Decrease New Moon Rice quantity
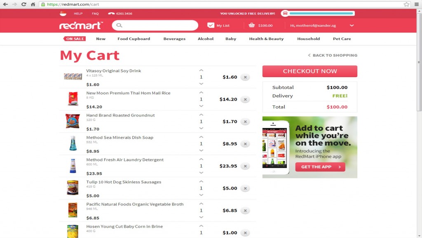Image resolution: width=422 pixels, height=238 pixels. point(201,106)
